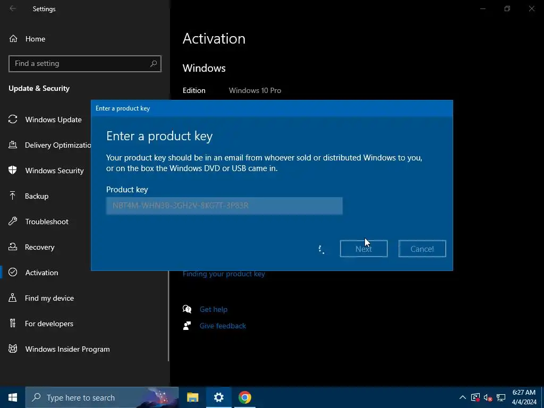Open the Windows Start menu

click(13, 397)
